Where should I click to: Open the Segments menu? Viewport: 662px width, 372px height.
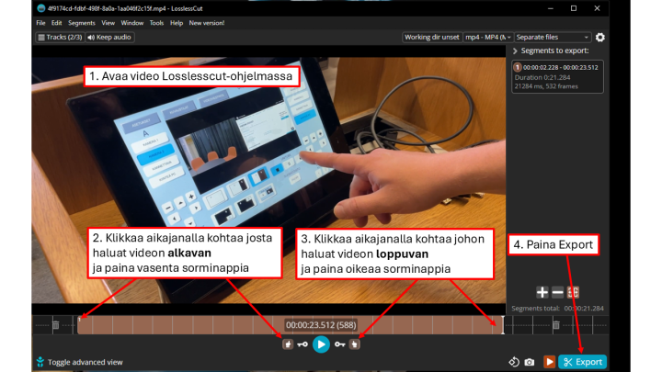pos(82,23)
